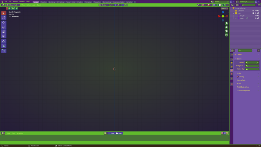Select the Measure tool
The image size is (261, 147).
(x=4, y=46)
